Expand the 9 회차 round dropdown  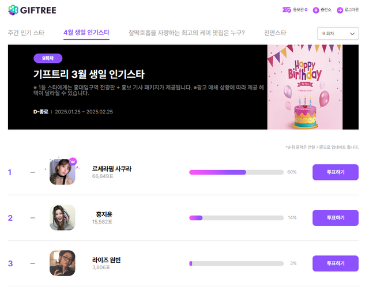338,34
